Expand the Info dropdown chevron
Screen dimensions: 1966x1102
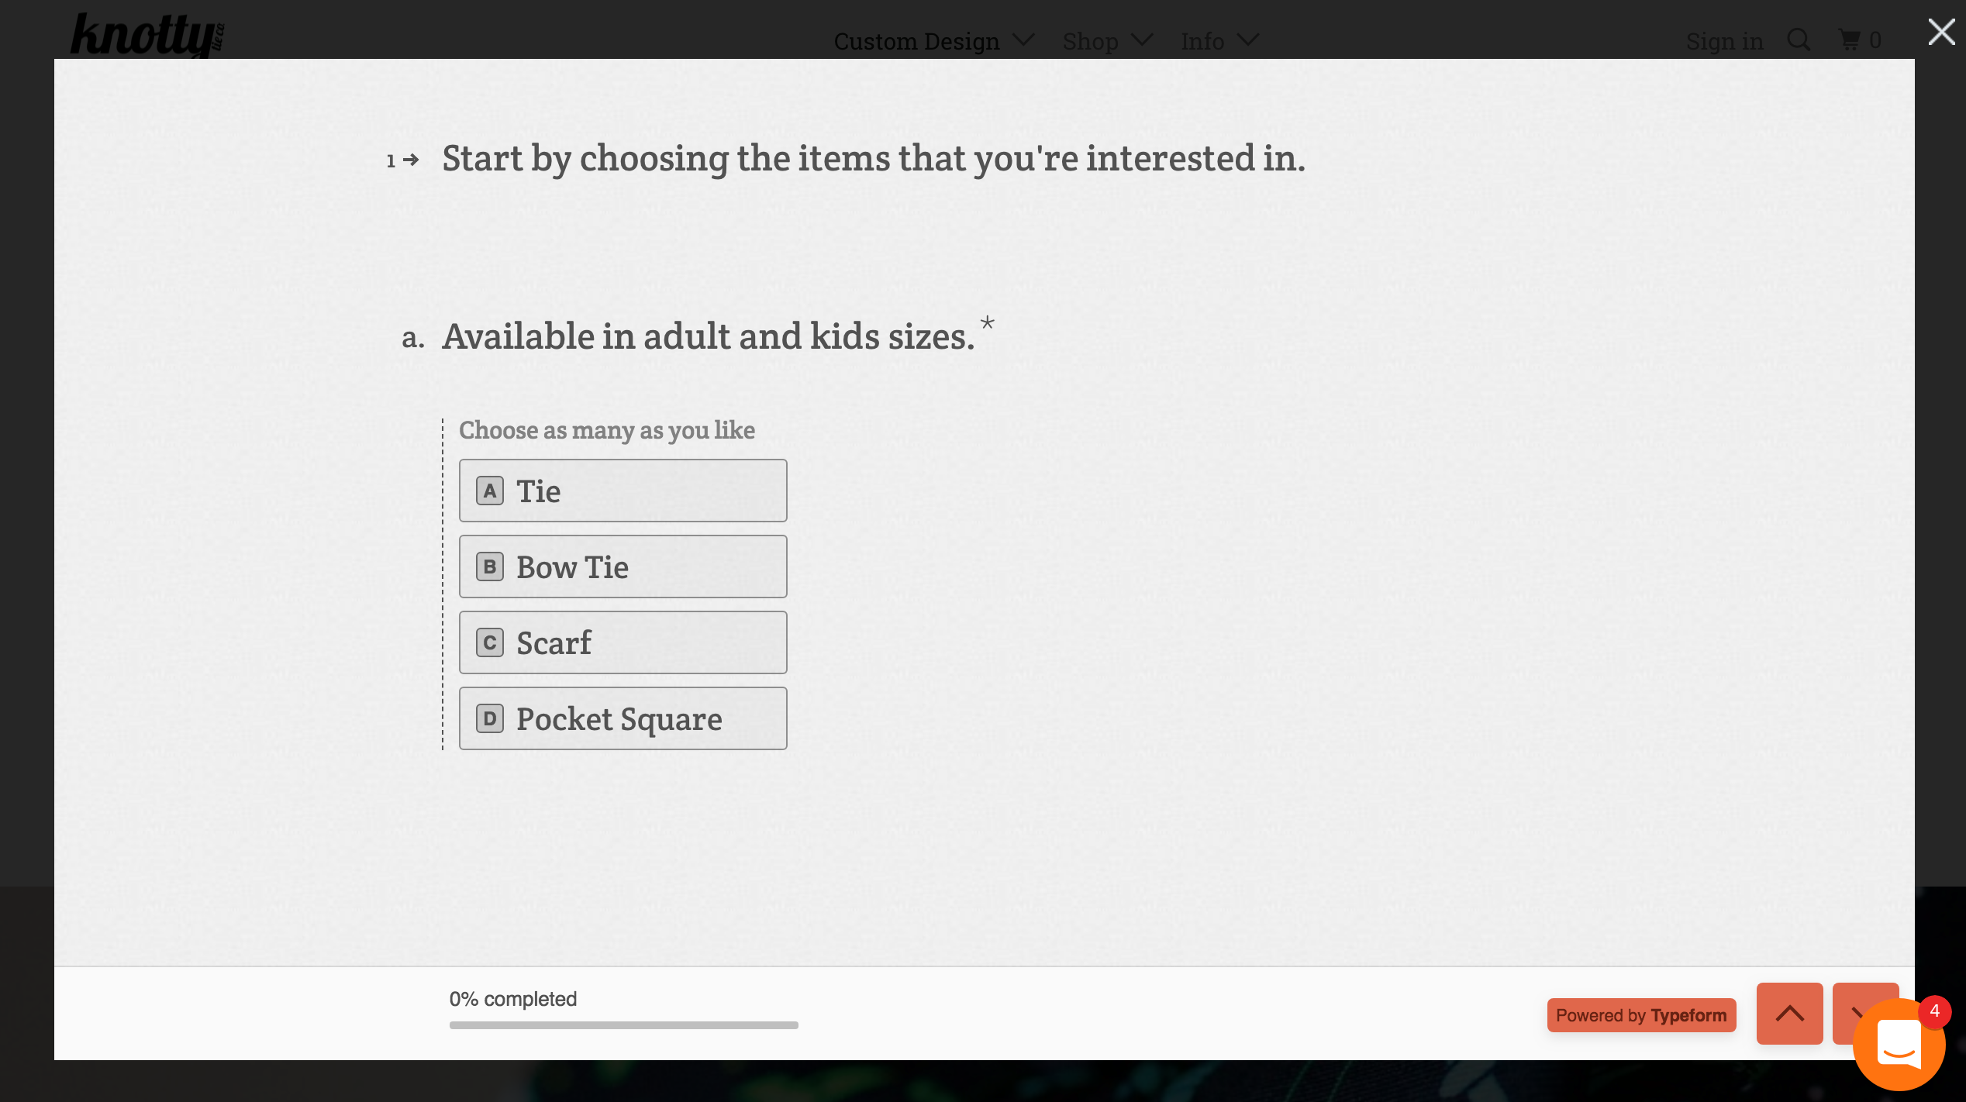click(1248, 40)
